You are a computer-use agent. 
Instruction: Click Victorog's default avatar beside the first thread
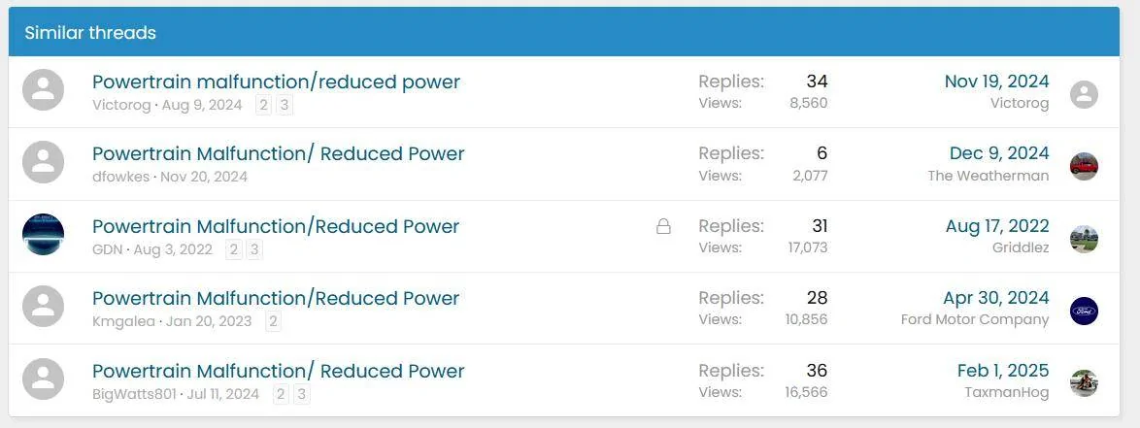[x=43, y=91]
